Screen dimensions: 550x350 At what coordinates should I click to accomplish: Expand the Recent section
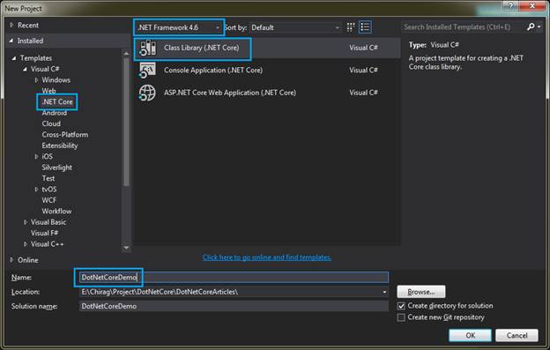click(x=11, y=25)
